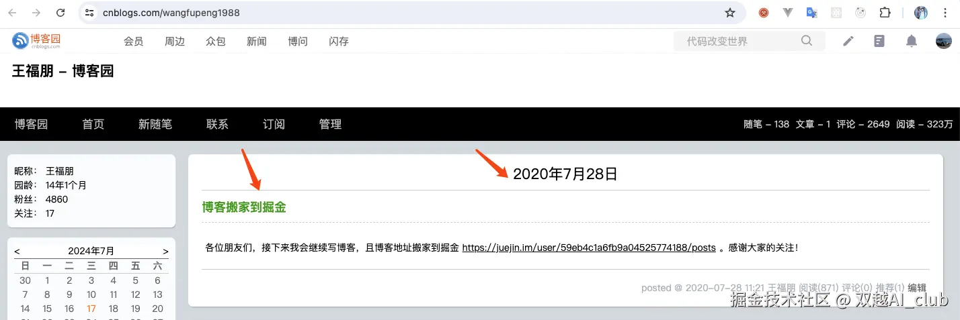The height and width of the screenshot is (320, 960).
Task: Select 新随笔 in the black nav bar
Action: click(155, 124)
